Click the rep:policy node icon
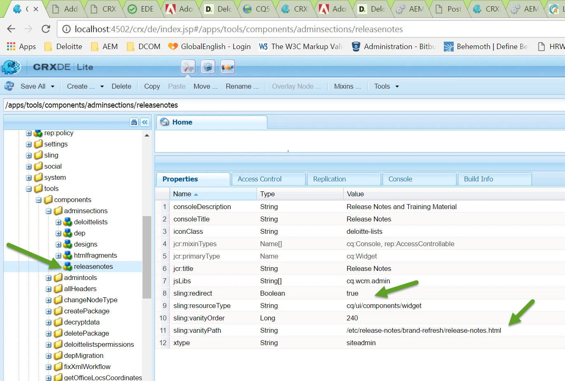This screenshot has height=381, width=565. coord(38,133)
